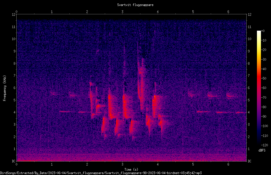
Task: Click the bright song note near 2.1 seconds
Action: [91, 100]
